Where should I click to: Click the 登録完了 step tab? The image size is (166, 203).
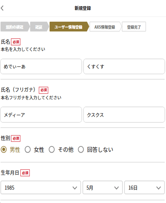134,27
